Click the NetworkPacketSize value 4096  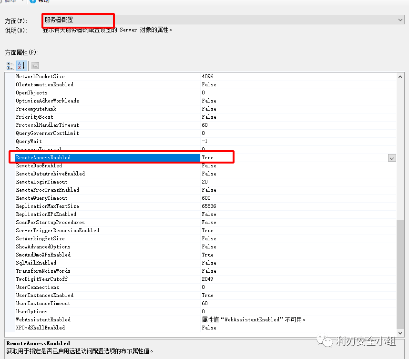(207, 77)
